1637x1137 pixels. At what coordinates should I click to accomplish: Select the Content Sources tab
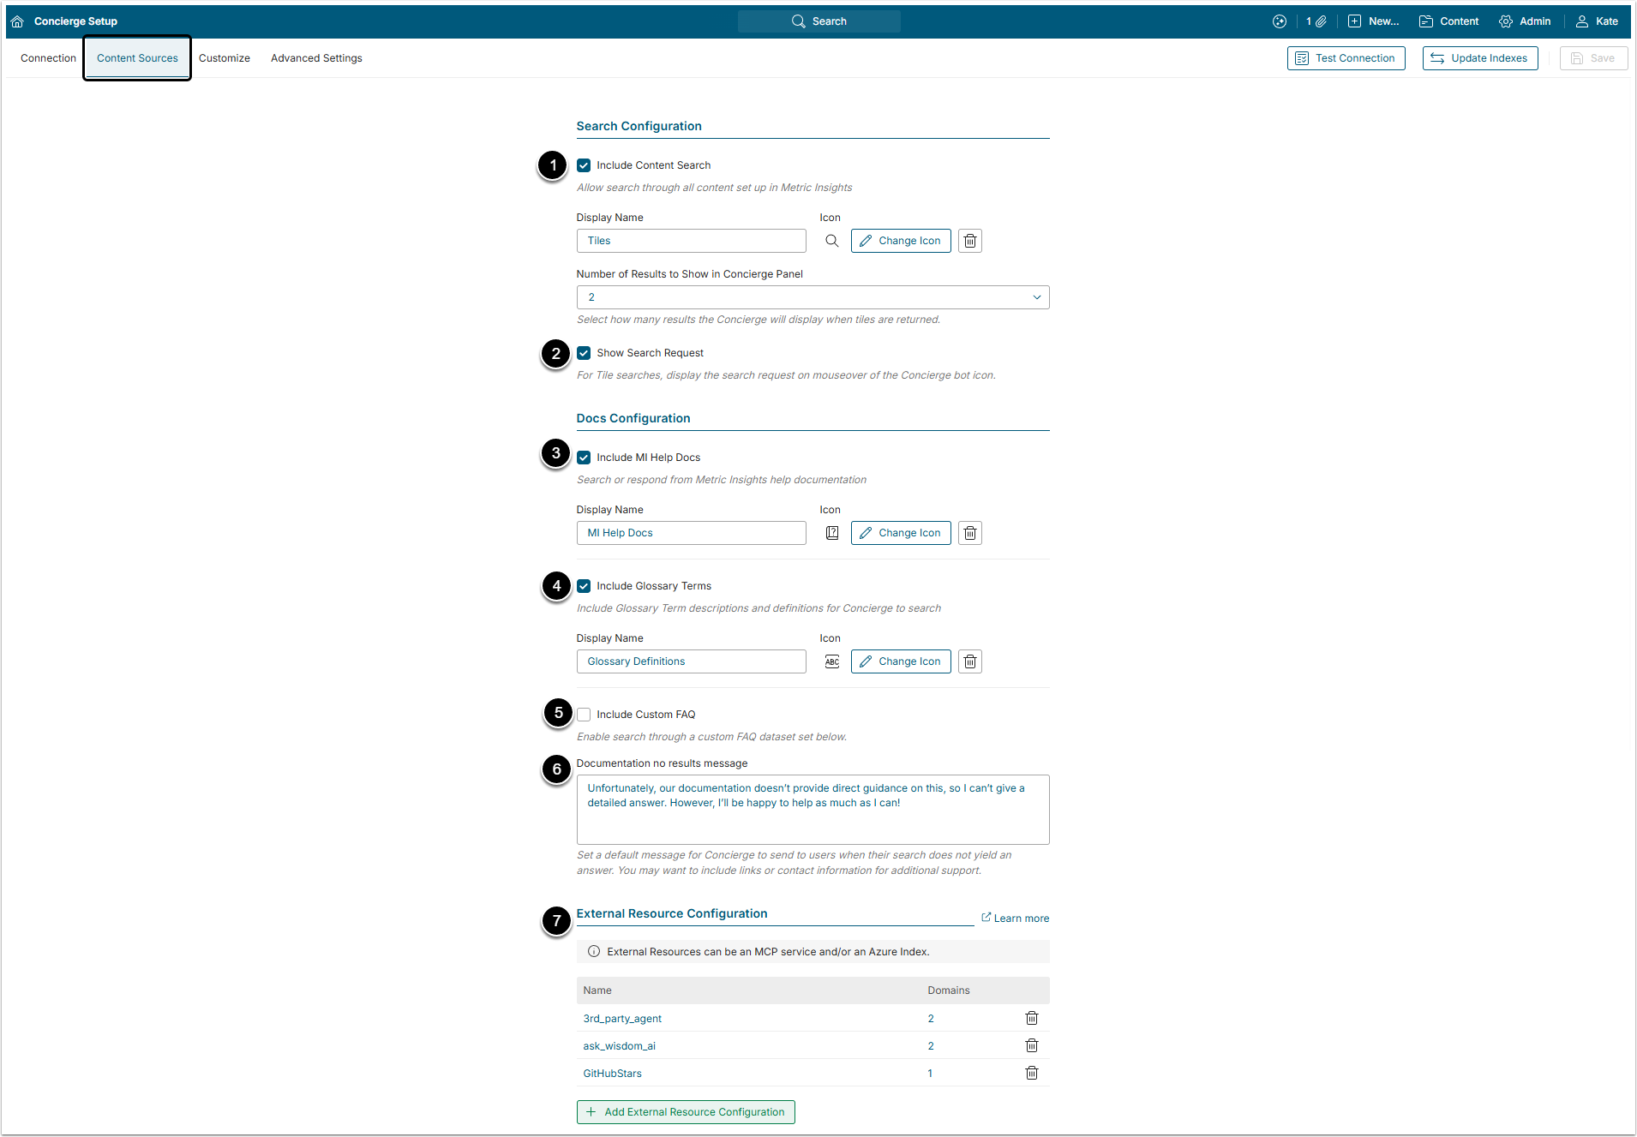pos(137,58)
